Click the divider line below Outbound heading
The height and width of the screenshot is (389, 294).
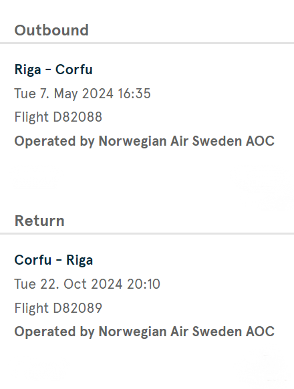coord(147,43)
